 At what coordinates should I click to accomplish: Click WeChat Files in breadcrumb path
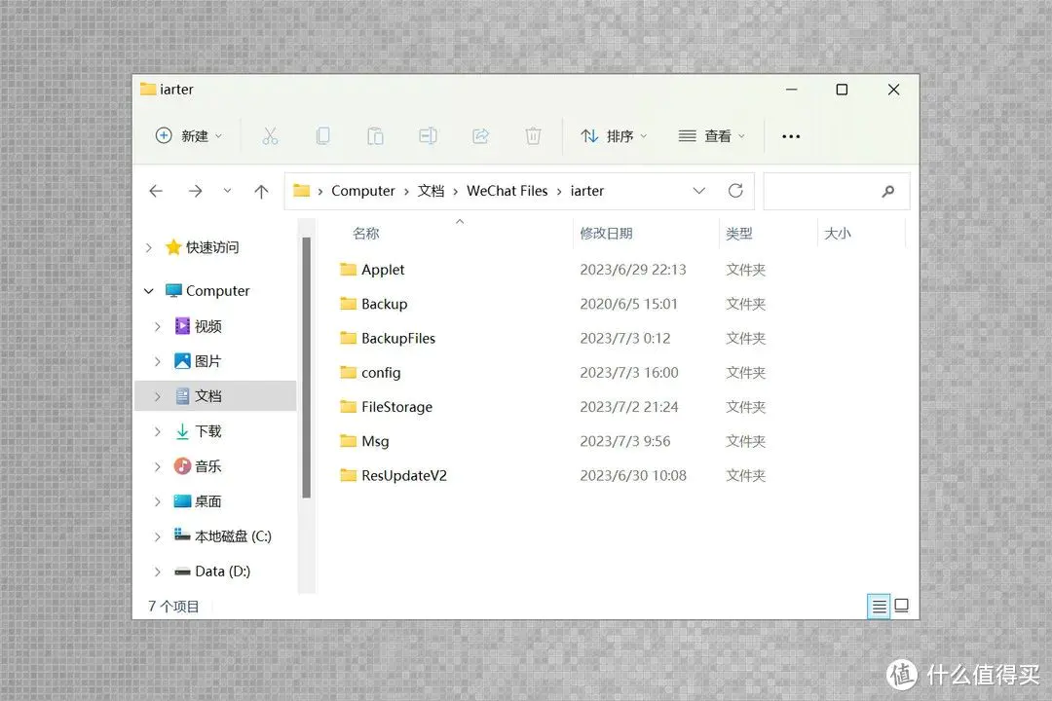[507, 191]
